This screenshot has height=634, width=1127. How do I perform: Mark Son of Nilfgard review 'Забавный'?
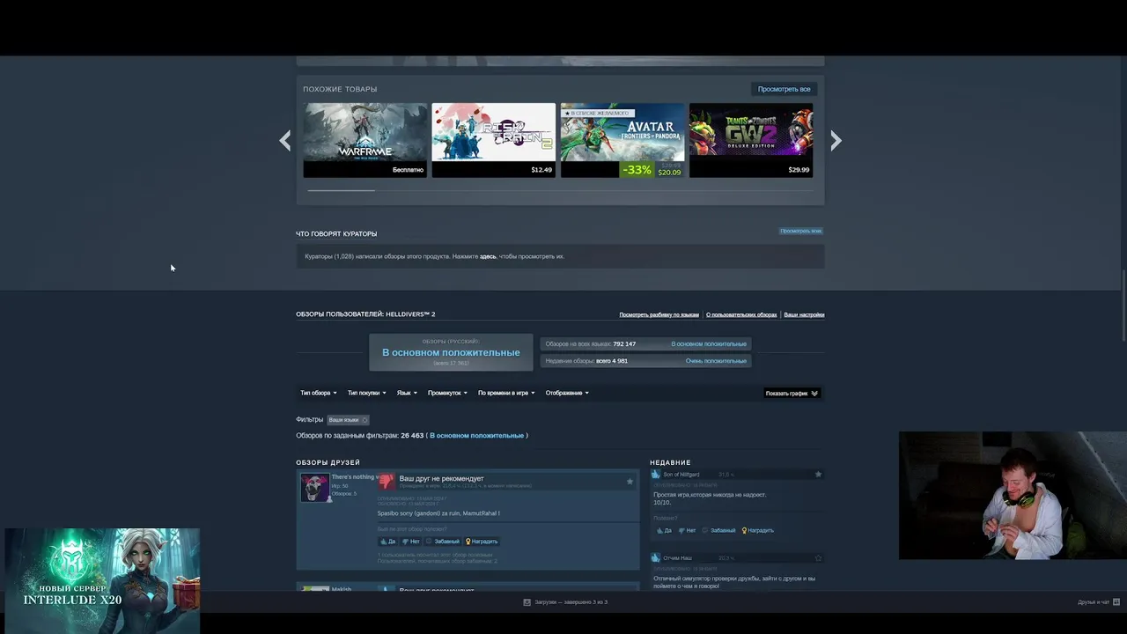pos(718,530)
